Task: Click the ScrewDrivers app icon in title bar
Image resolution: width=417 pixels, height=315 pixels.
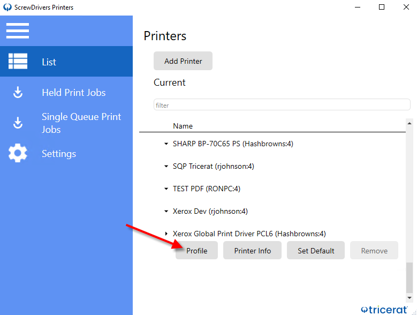Action: point(7,7)
